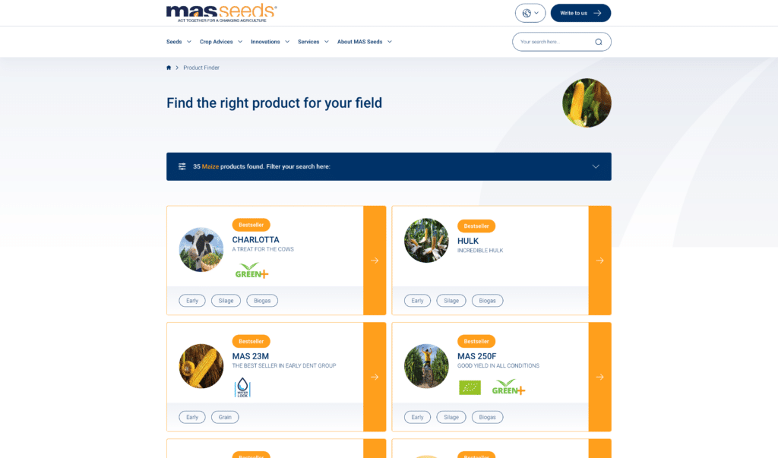Viewport: 778px width, 458px height.
Task: Click the Green+ logo on CHARLOTTA
Action: (251, 270)
